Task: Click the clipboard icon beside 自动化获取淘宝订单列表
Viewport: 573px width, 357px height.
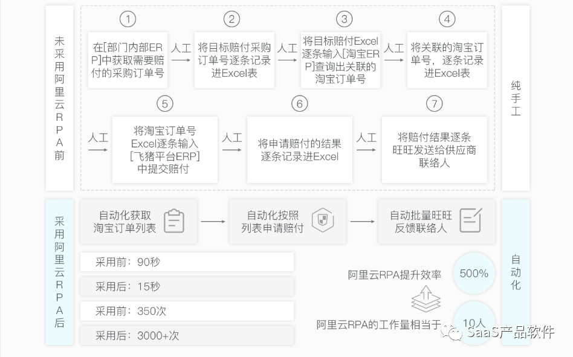Action: [x=174, y=221]
